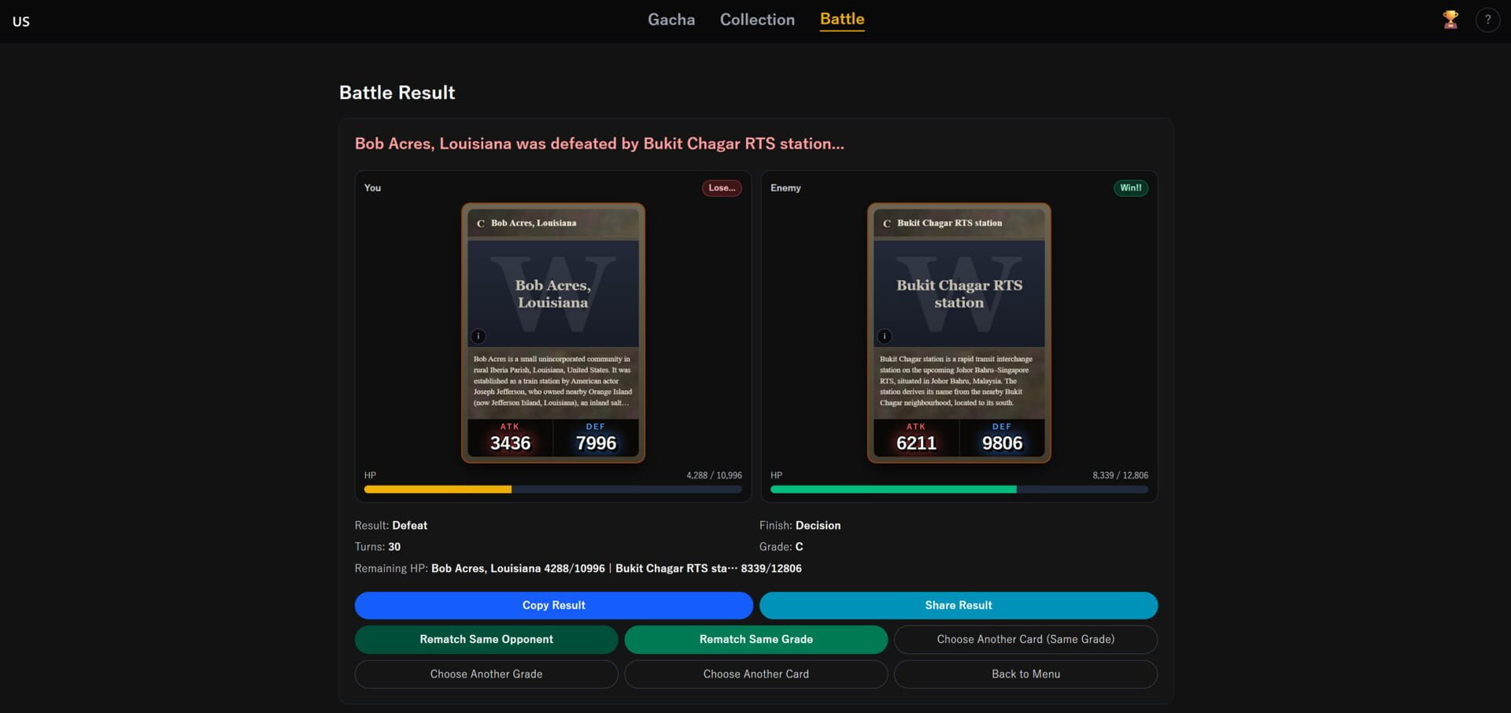Open the Gacha tab
Viewport: 1511px width, 713px height.
(x=671, y=20)
